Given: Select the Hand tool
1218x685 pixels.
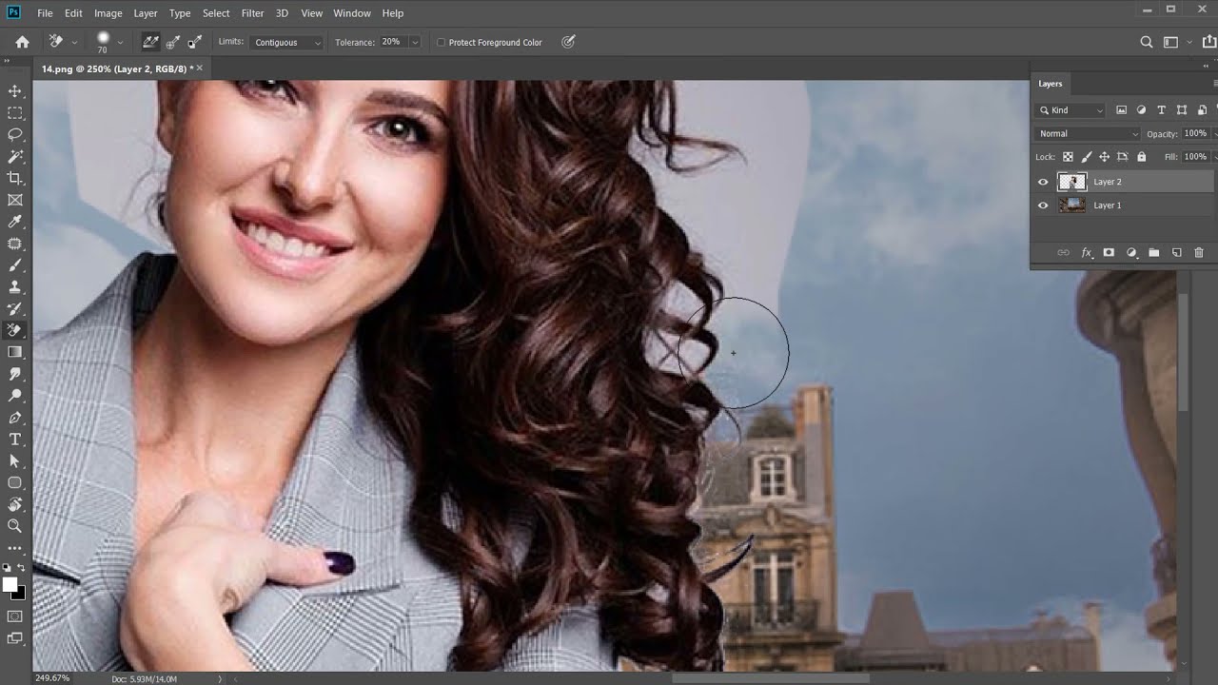Looking at the screenshot, I should tap(15, 504).
